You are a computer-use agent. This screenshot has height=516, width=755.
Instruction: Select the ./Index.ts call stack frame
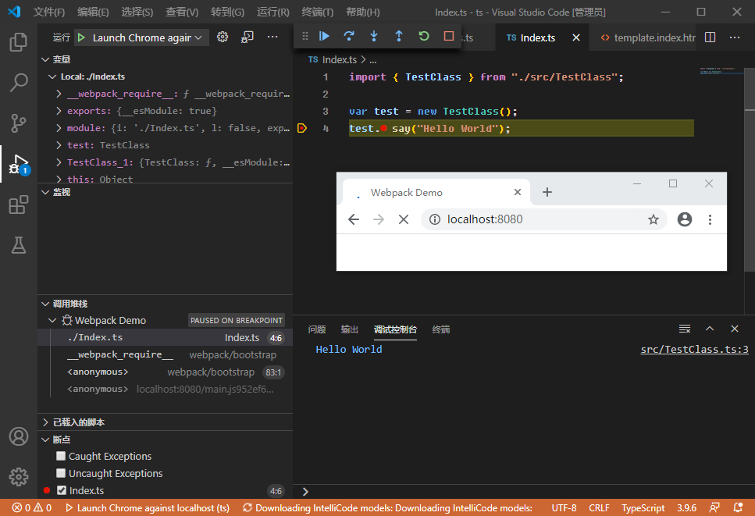(x=166, y=337)
